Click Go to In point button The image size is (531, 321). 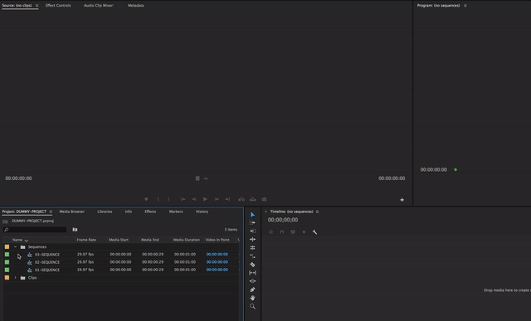[183, 199]
